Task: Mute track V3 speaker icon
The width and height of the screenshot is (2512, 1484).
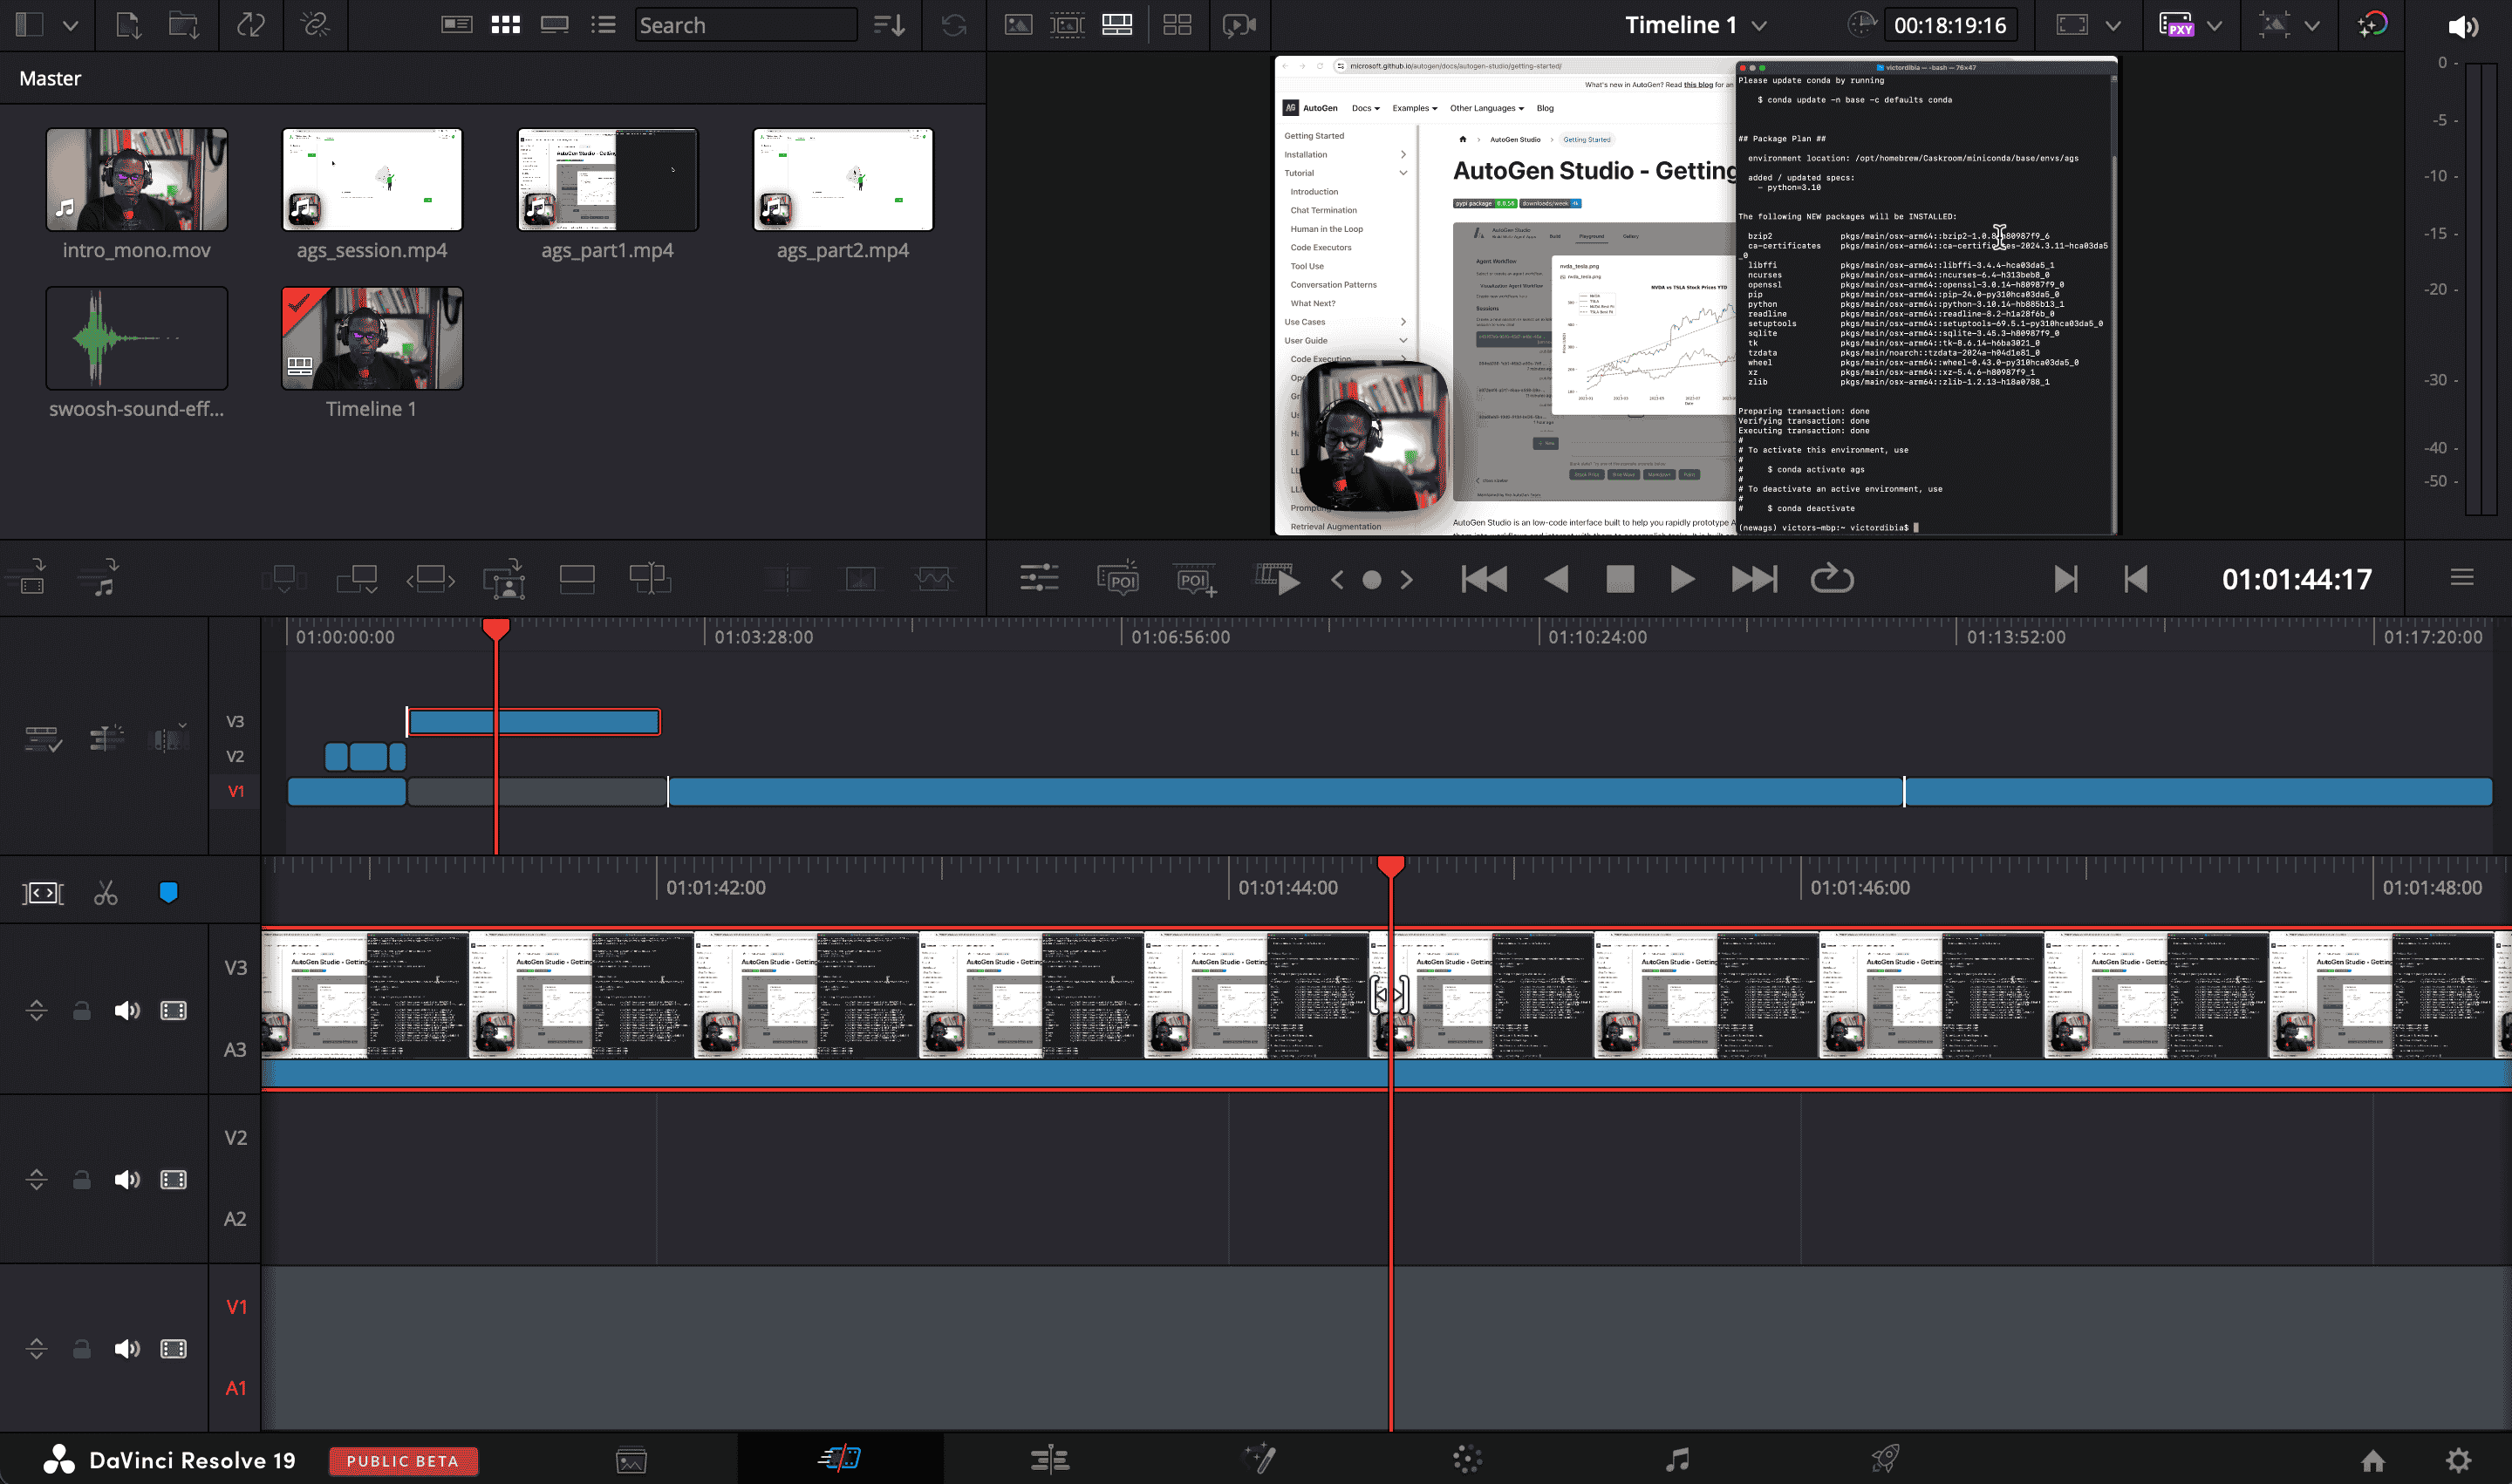Action: (127, 1010)
